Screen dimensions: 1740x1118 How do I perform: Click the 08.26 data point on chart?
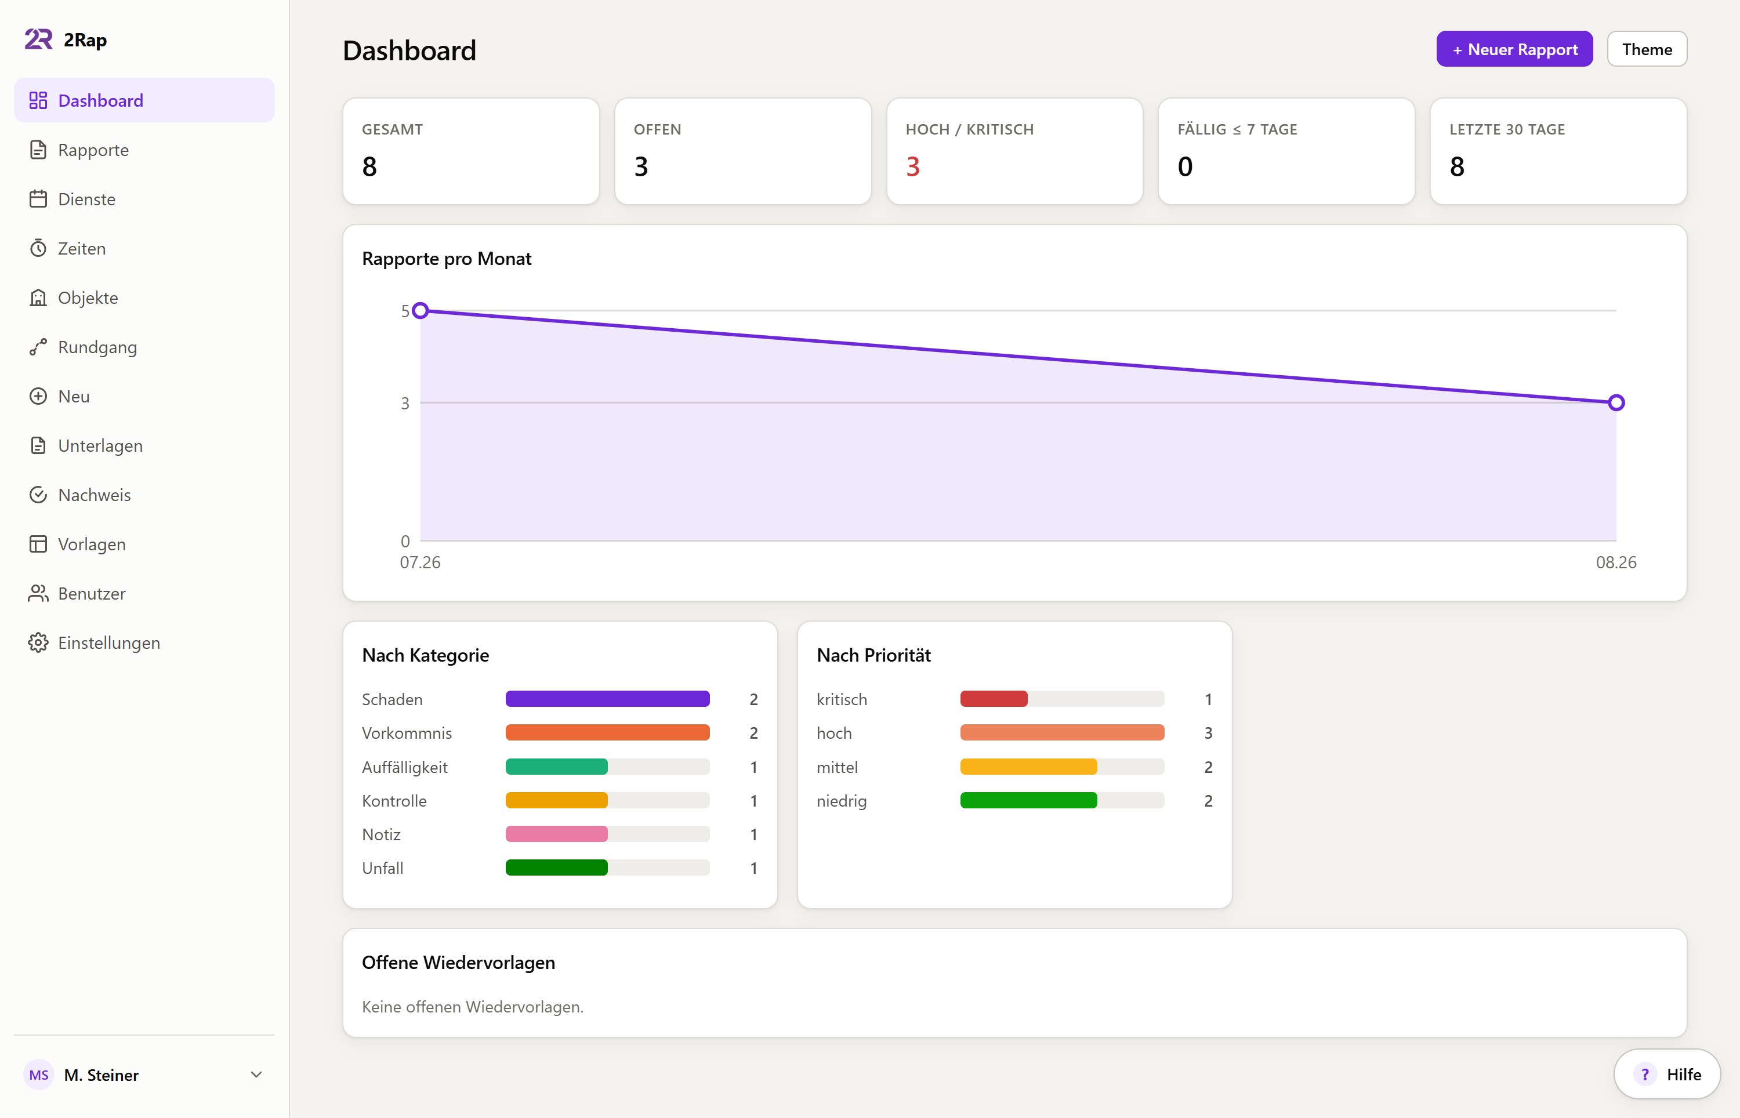(x=1616, y=402)
